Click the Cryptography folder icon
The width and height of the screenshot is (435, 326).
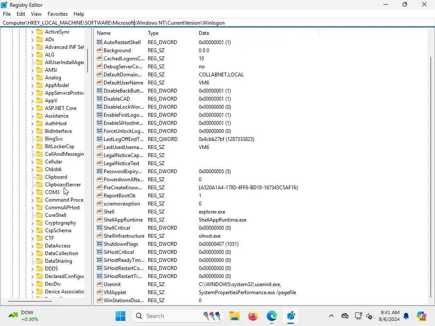point(40,222)
